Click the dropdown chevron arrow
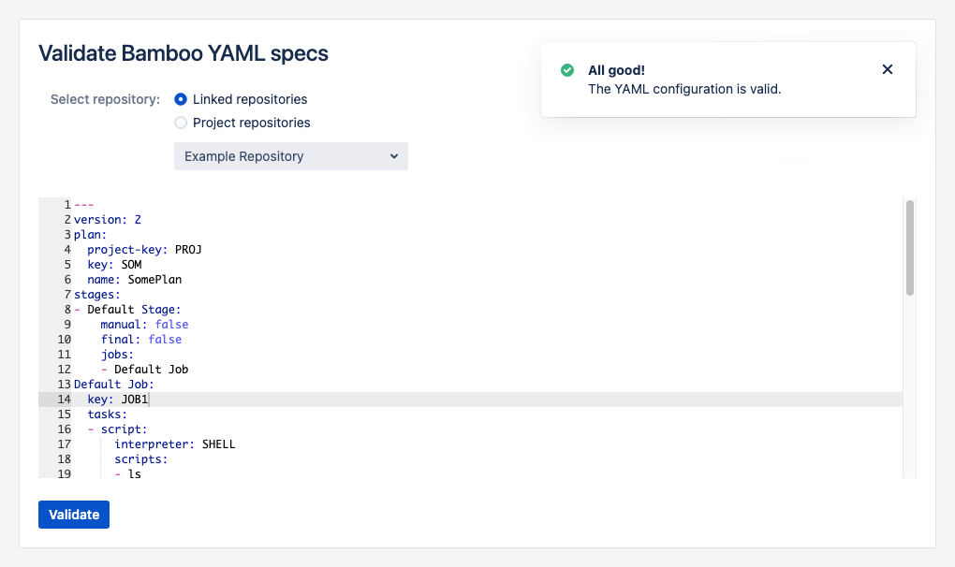Image resolution: width=955 pixels, height=567 pixels. tap(394, 156)
